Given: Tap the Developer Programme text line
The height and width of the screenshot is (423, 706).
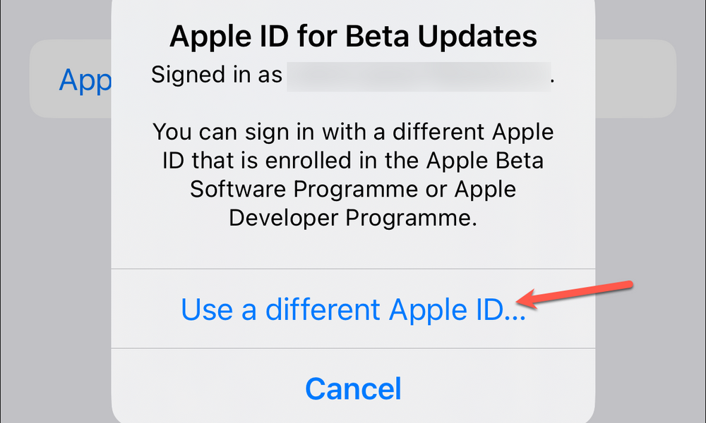Looking at the screenshot, I should coord(353,218).
